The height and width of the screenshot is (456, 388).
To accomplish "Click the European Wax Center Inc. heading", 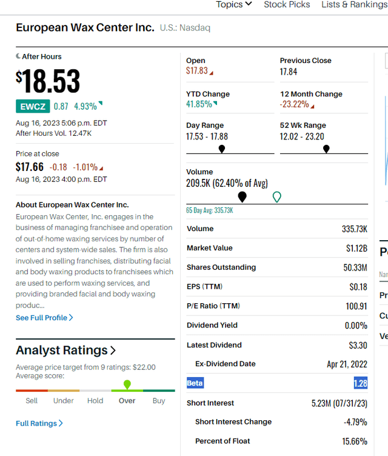I will pos(85,27).
